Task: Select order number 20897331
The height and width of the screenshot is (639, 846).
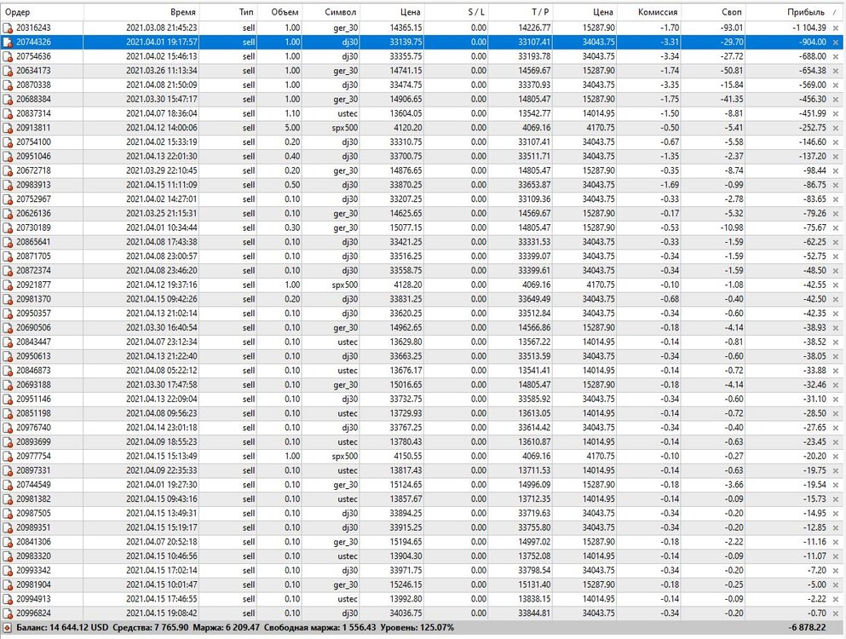Action: pyautogui.click(x=33, y=470)
